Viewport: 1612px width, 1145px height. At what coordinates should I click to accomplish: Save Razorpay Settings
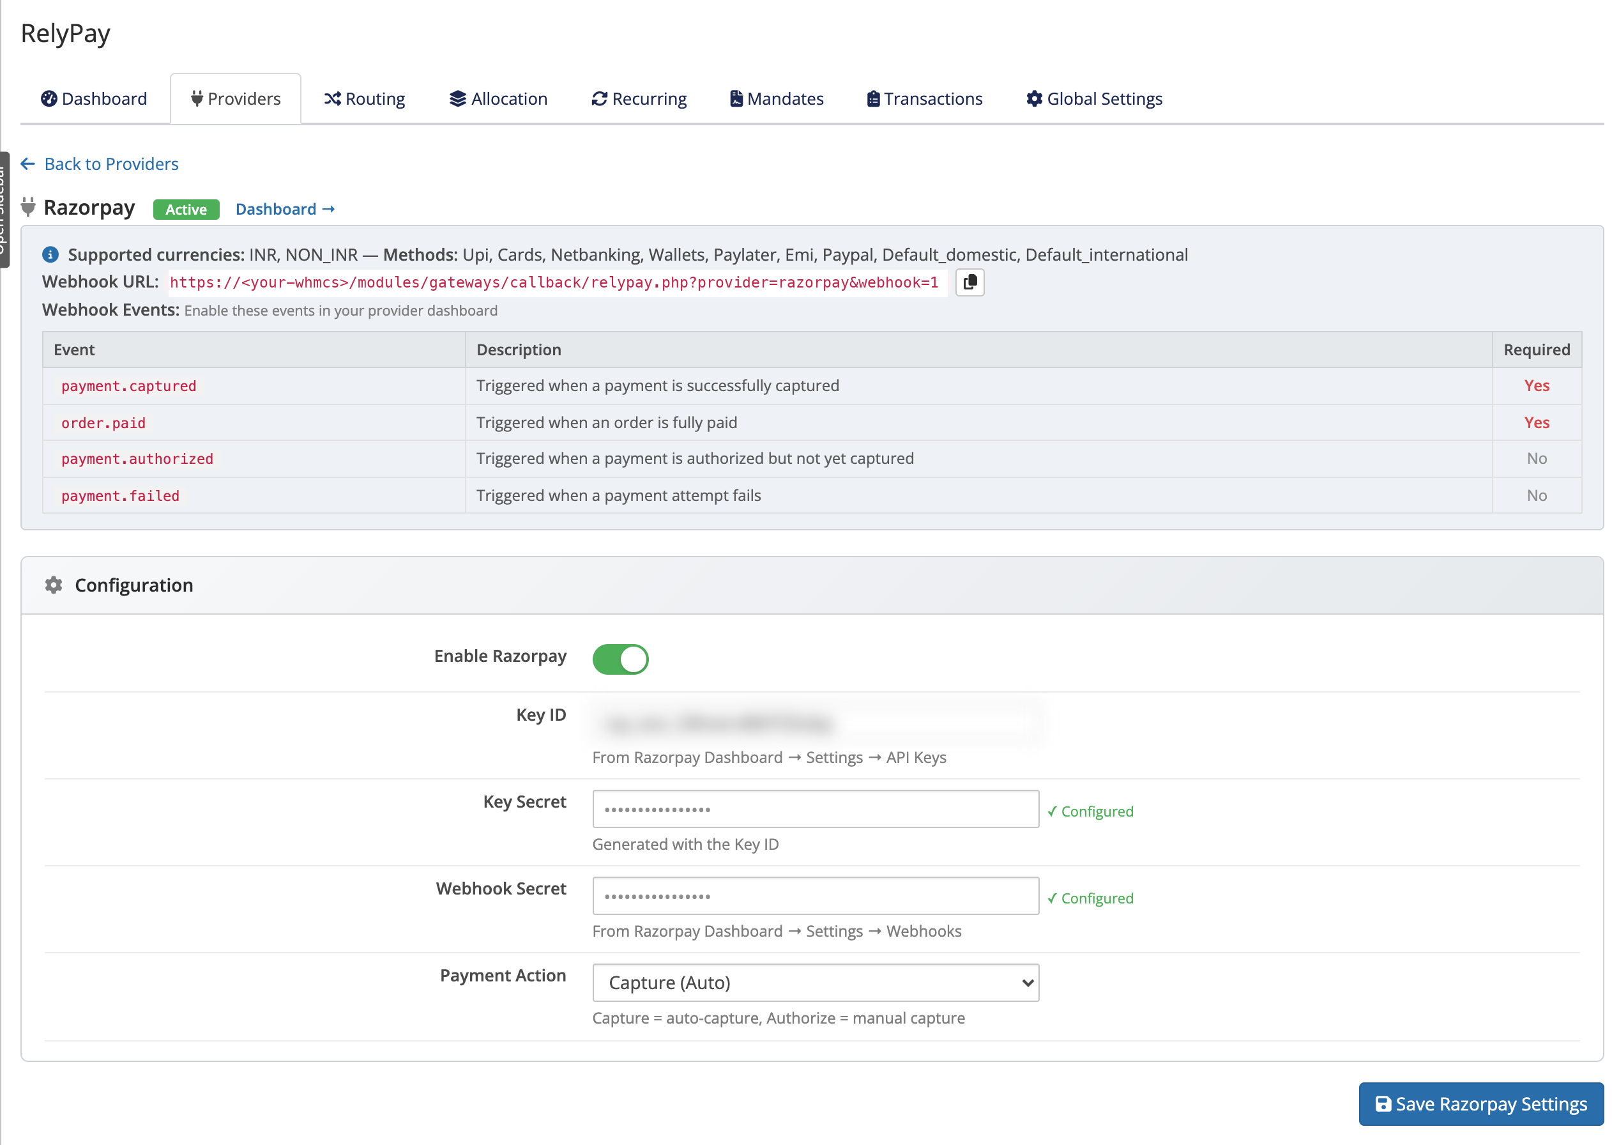tap(1481, 1104)
